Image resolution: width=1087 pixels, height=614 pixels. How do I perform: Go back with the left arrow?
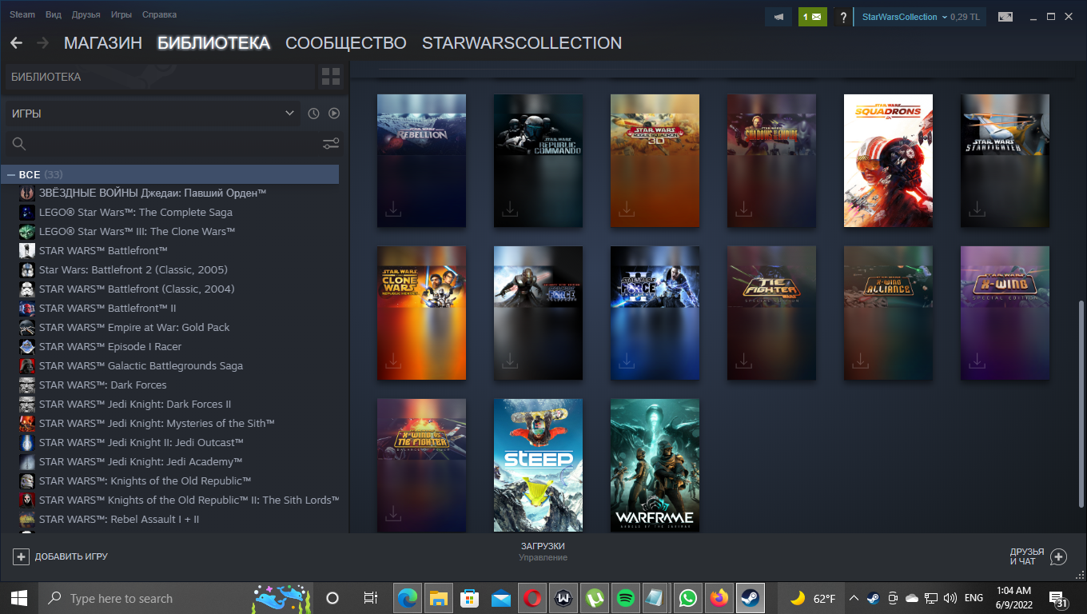[16, 43]
